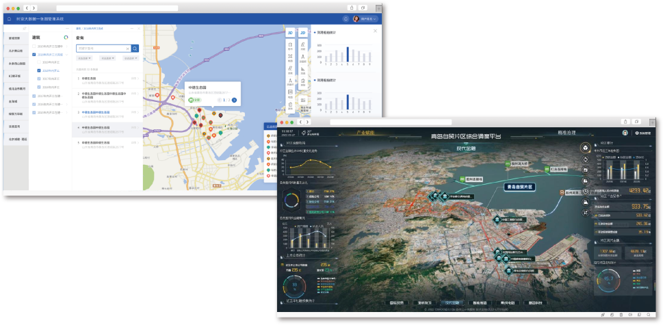Click inside the keyword search input field
This screenshot has width=663, height=325.
(99, 49)
